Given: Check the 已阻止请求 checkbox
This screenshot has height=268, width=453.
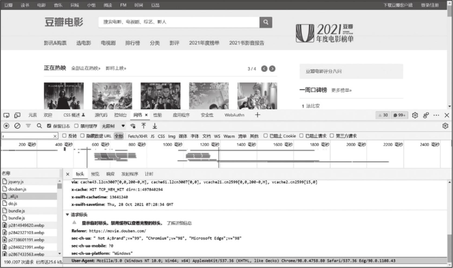Looking at the screenshot, I should (301, 136).
